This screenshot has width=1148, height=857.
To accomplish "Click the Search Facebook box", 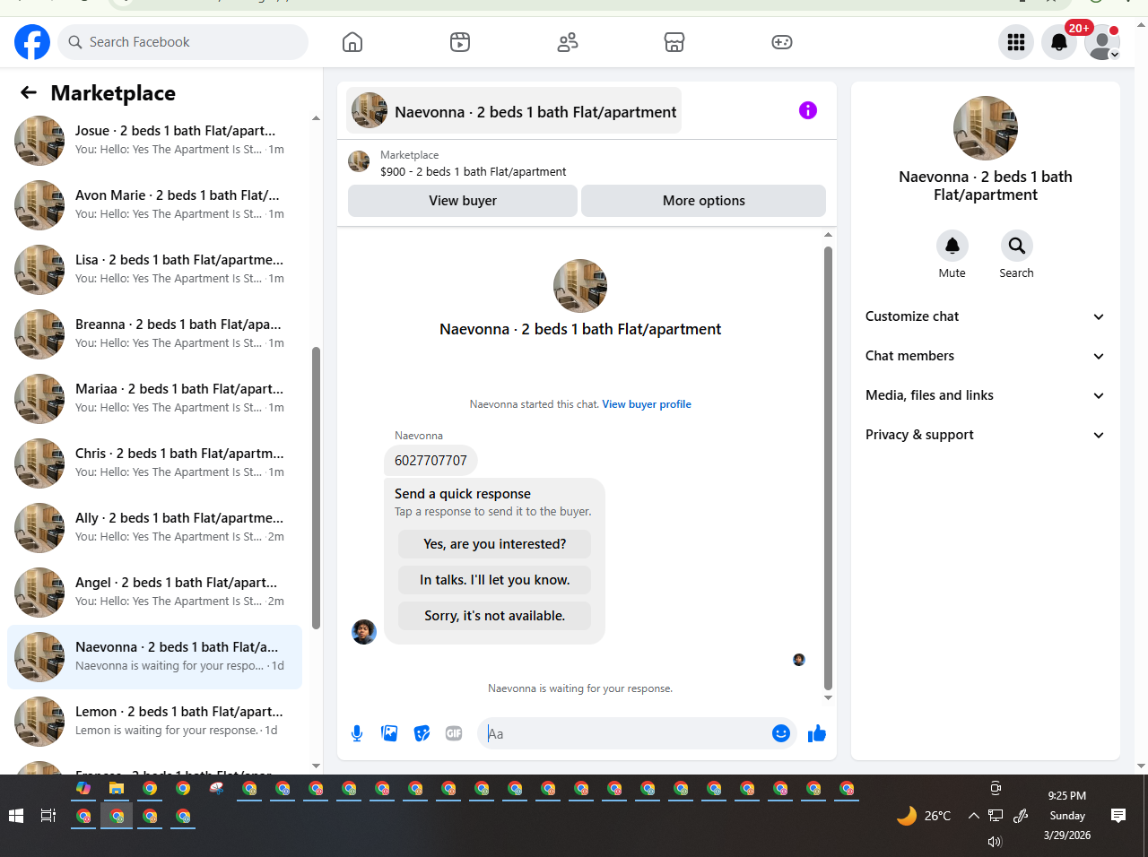I will pos(183,42).
